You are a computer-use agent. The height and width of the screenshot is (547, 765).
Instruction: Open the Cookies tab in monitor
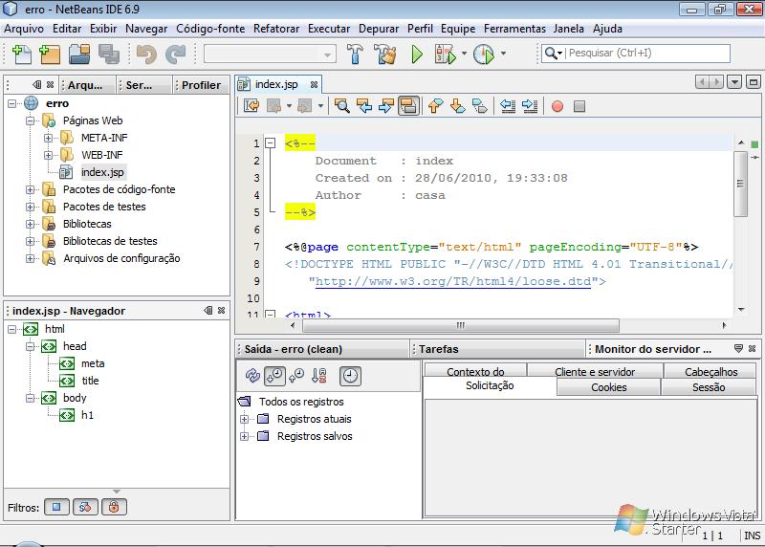[x=608, y=387]
